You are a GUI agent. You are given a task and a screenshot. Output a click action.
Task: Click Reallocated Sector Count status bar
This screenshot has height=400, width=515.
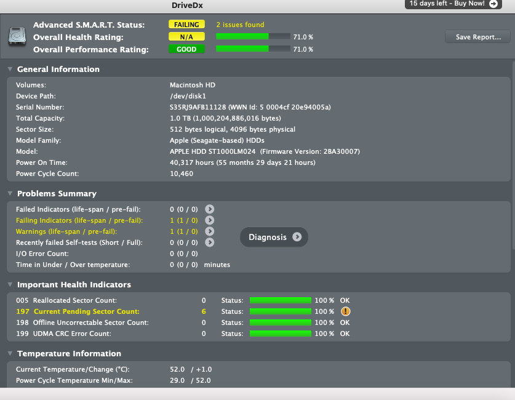(281, 300)
